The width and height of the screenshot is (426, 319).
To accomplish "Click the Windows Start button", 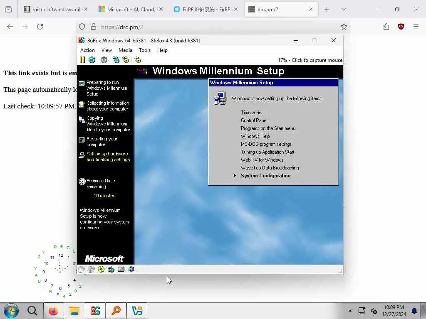I will 11,311.
